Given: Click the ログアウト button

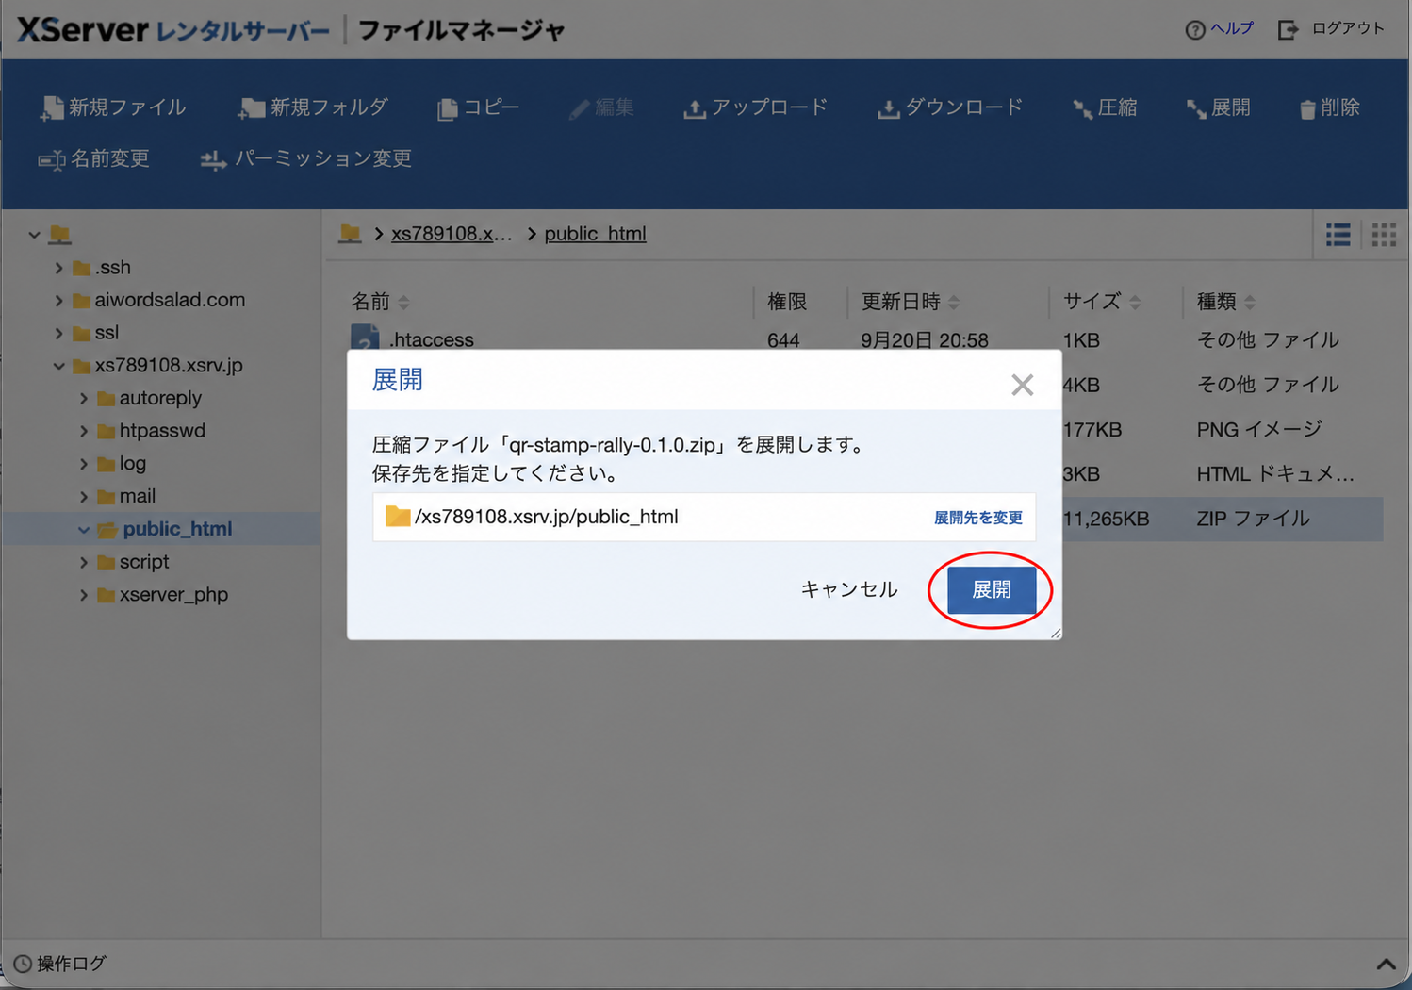Looking at the screenshot, I should click(1331, 29).
